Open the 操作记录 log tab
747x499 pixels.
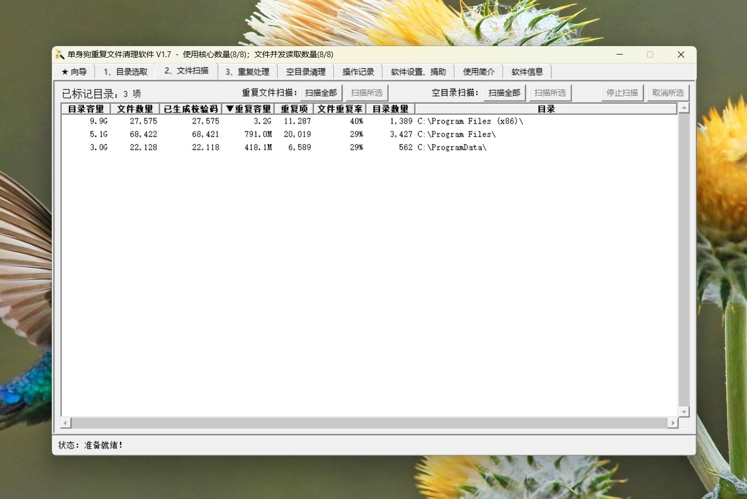[358, 72]
